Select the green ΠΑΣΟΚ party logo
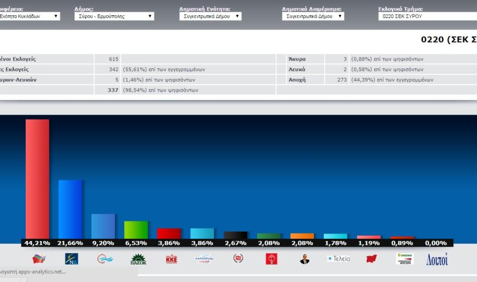Image resolution: width=477 pixels, height=282 pixels. [x=138, y=259]
